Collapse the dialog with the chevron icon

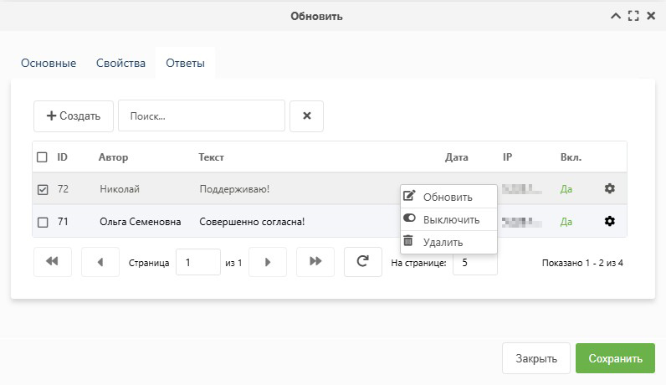click(616, 16)
